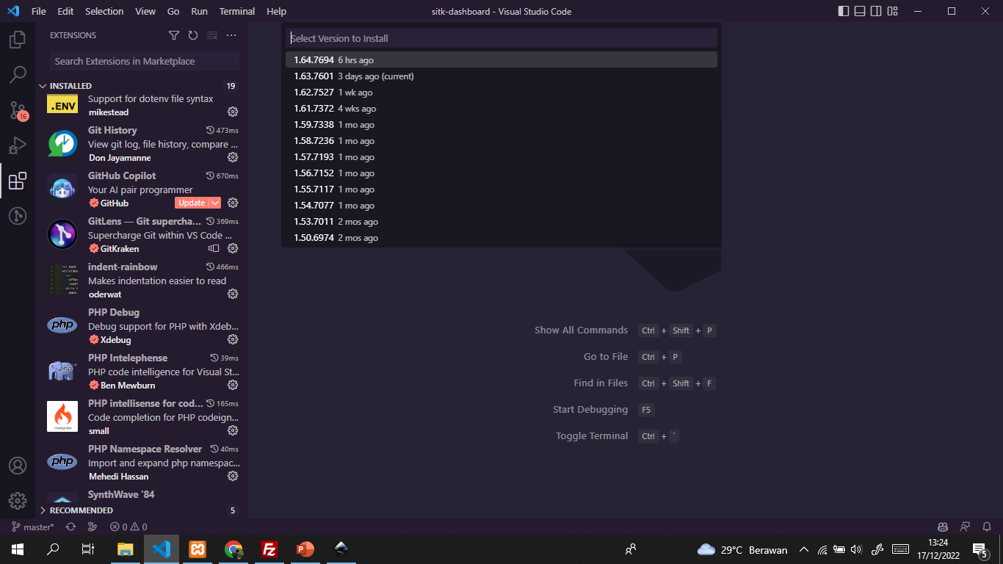Image resolution: width=1003 pixels, height=564 pixels.
Task: Focus the Select Version to Install field
Action: click(x=501, y=38)
